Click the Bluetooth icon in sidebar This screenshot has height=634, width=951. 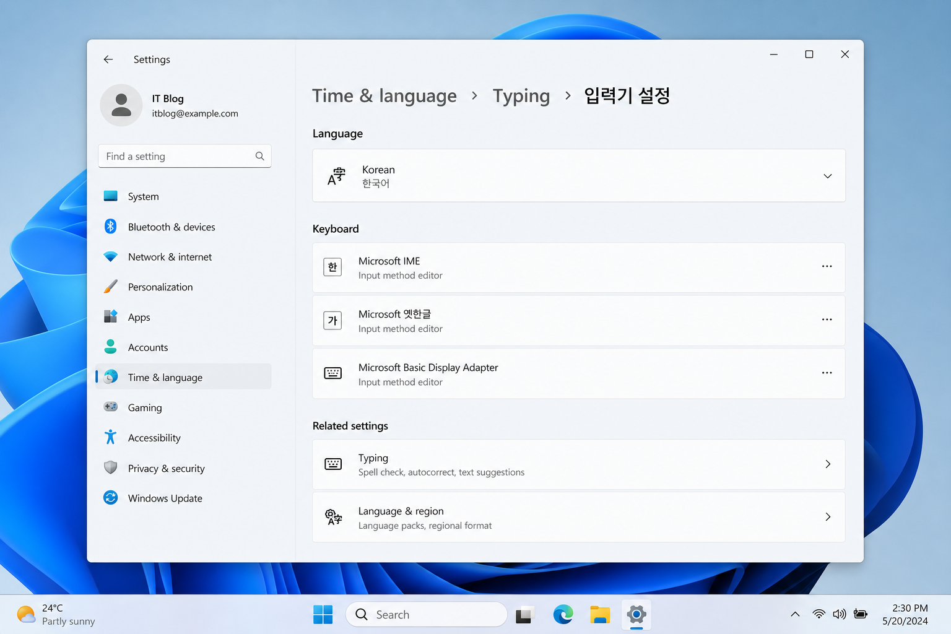(x=111, y=227)
